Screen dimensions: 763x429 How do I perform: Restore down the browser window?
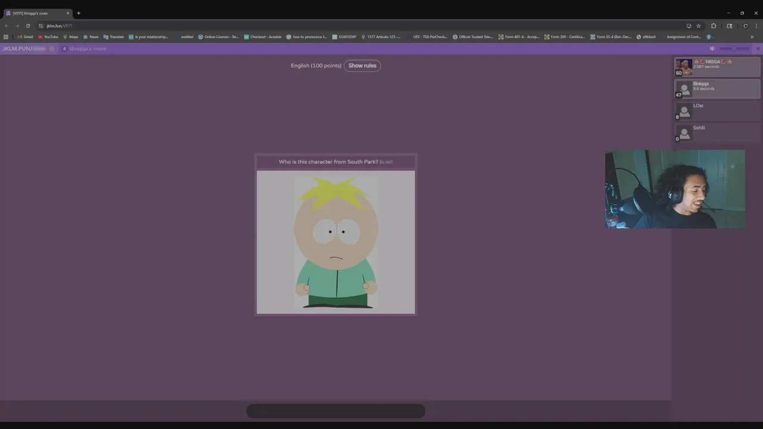tap(742, 13)
